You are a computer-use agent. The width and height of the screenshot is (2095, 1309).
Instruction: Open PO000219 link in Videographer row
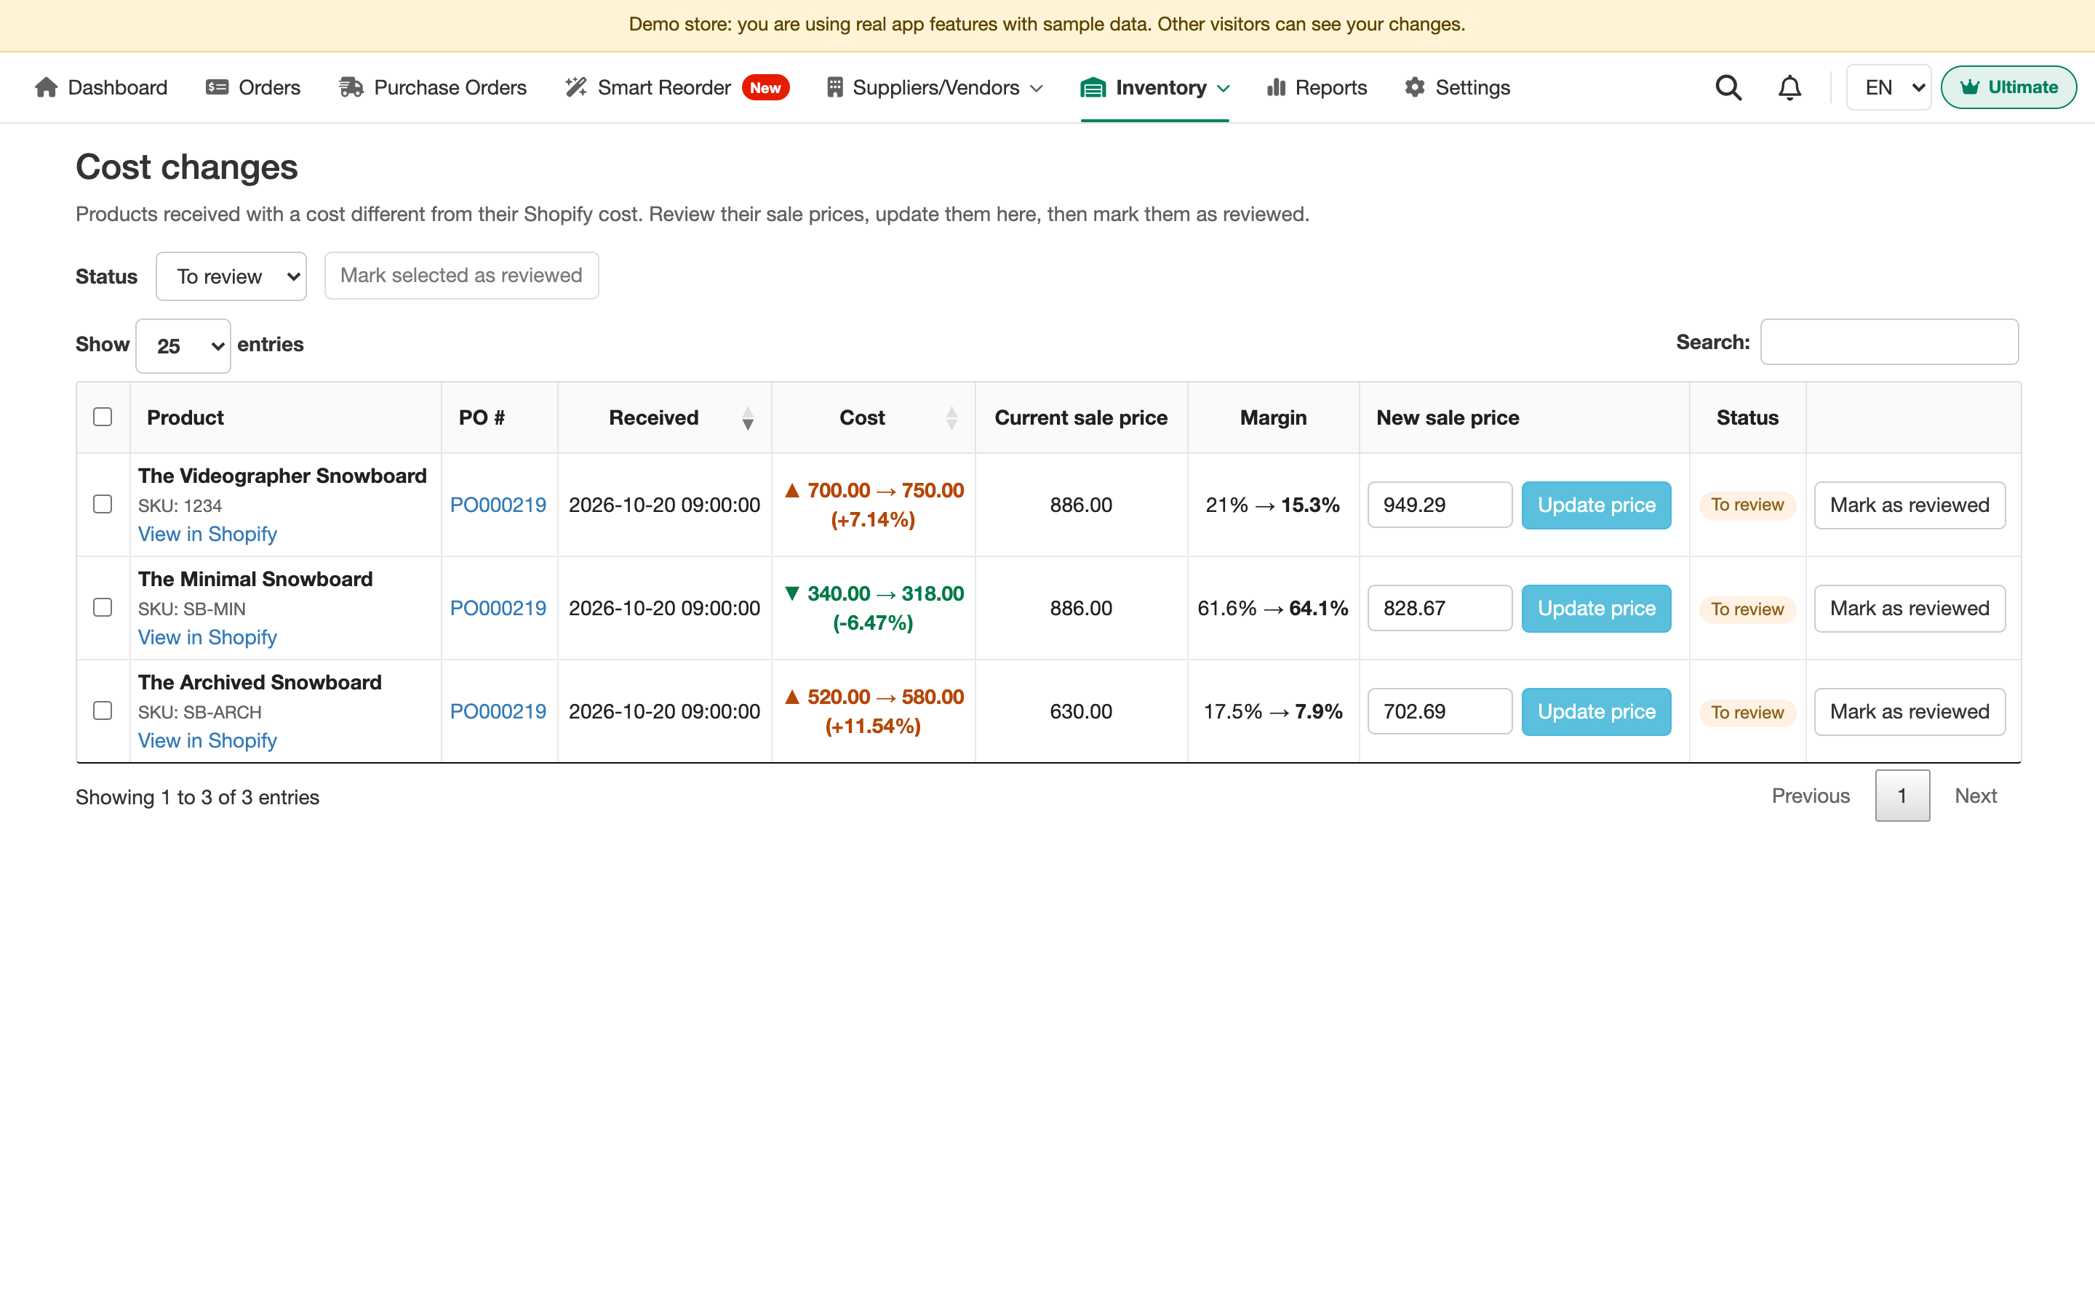(x=498, y=505)
